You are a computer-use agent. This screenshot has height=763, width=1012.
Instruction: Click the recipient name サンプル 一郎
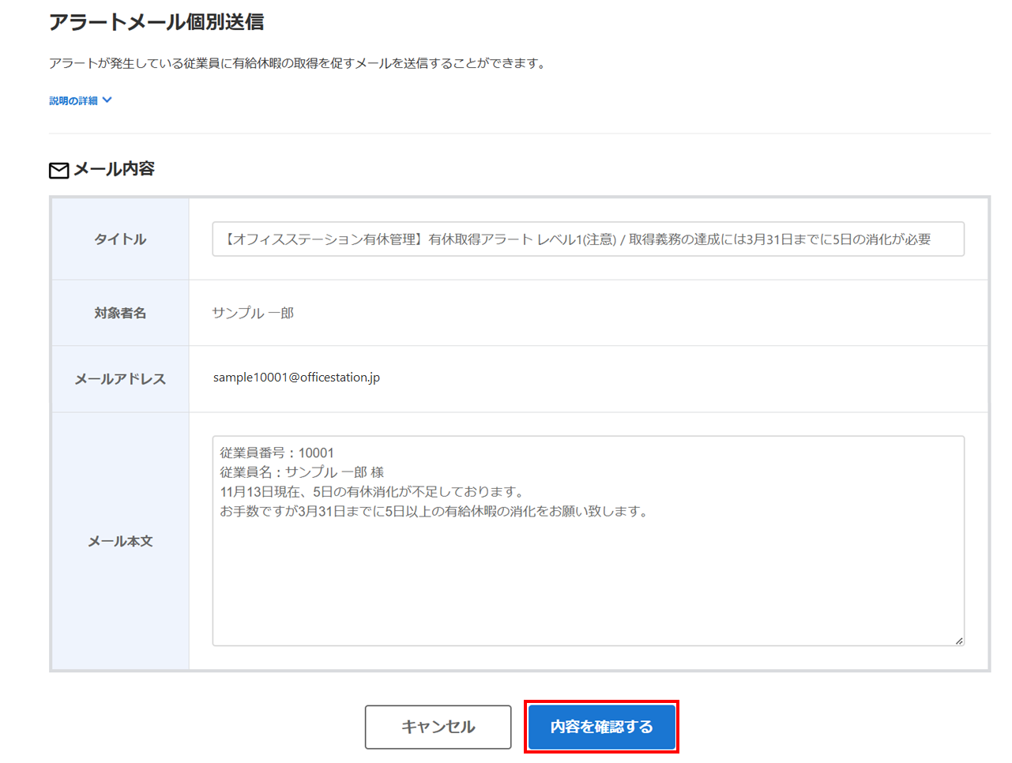(x=253, y=313)
